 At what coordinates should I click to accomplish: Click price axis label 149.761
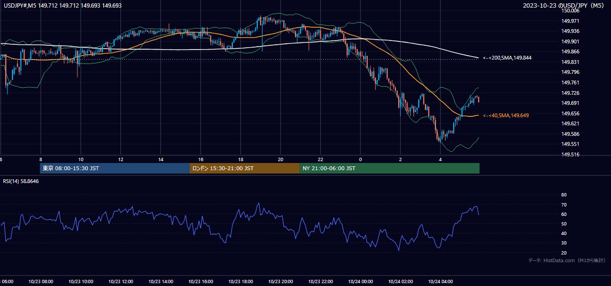click(x=570, y=82)
